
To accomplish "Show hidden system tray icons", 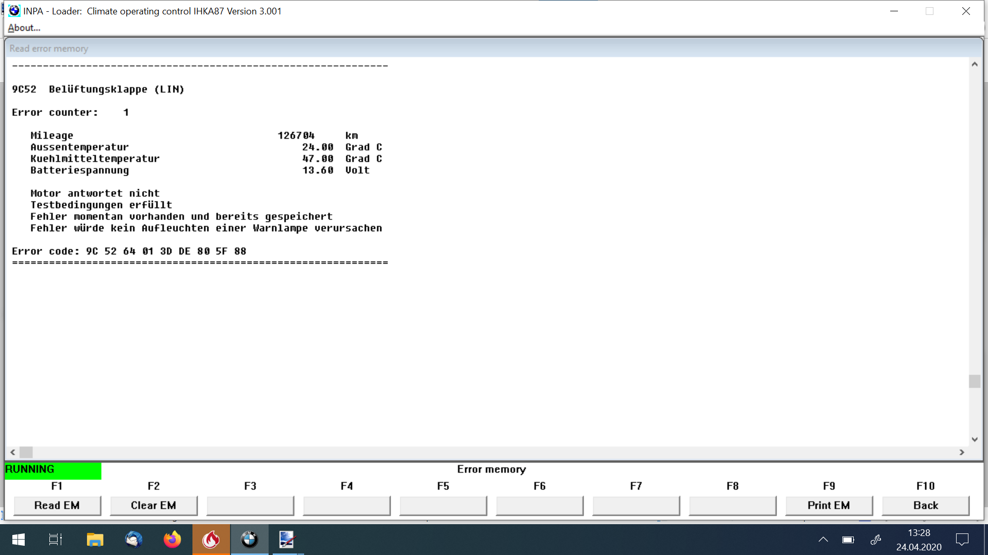I will pos(823,540).
